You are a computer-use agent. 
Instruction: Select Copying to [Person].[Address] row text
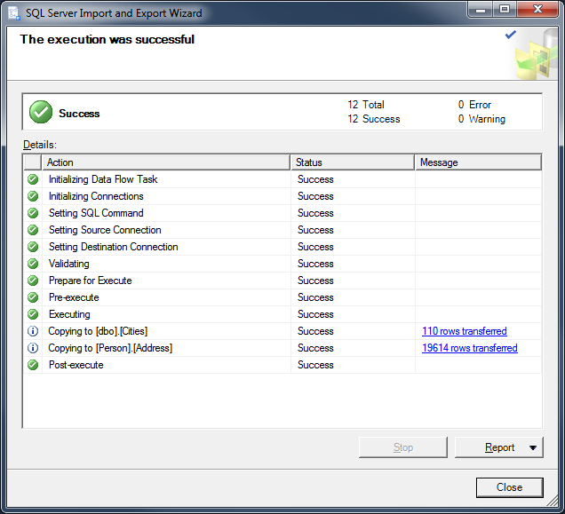tap(110, 348)
